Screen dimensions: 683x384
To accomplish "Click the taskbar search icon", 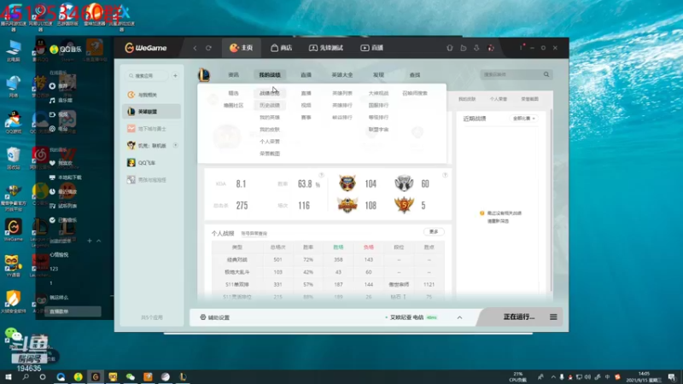I will tap(26, 376).
